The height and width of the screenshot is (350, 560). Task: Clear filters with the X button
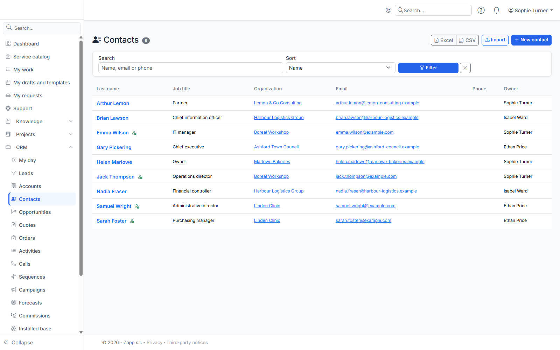point(465,68)
